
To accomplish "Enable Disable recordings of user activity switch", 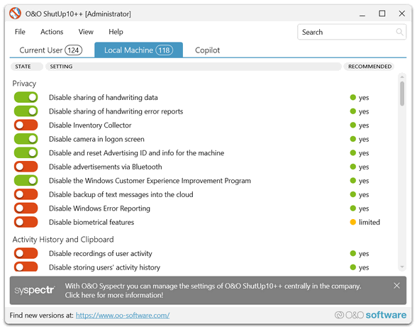I will point(26,253).
